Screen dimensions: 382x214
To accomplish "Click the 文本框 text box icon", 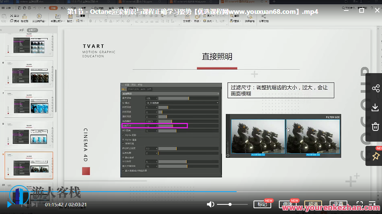I will (187, 18).
